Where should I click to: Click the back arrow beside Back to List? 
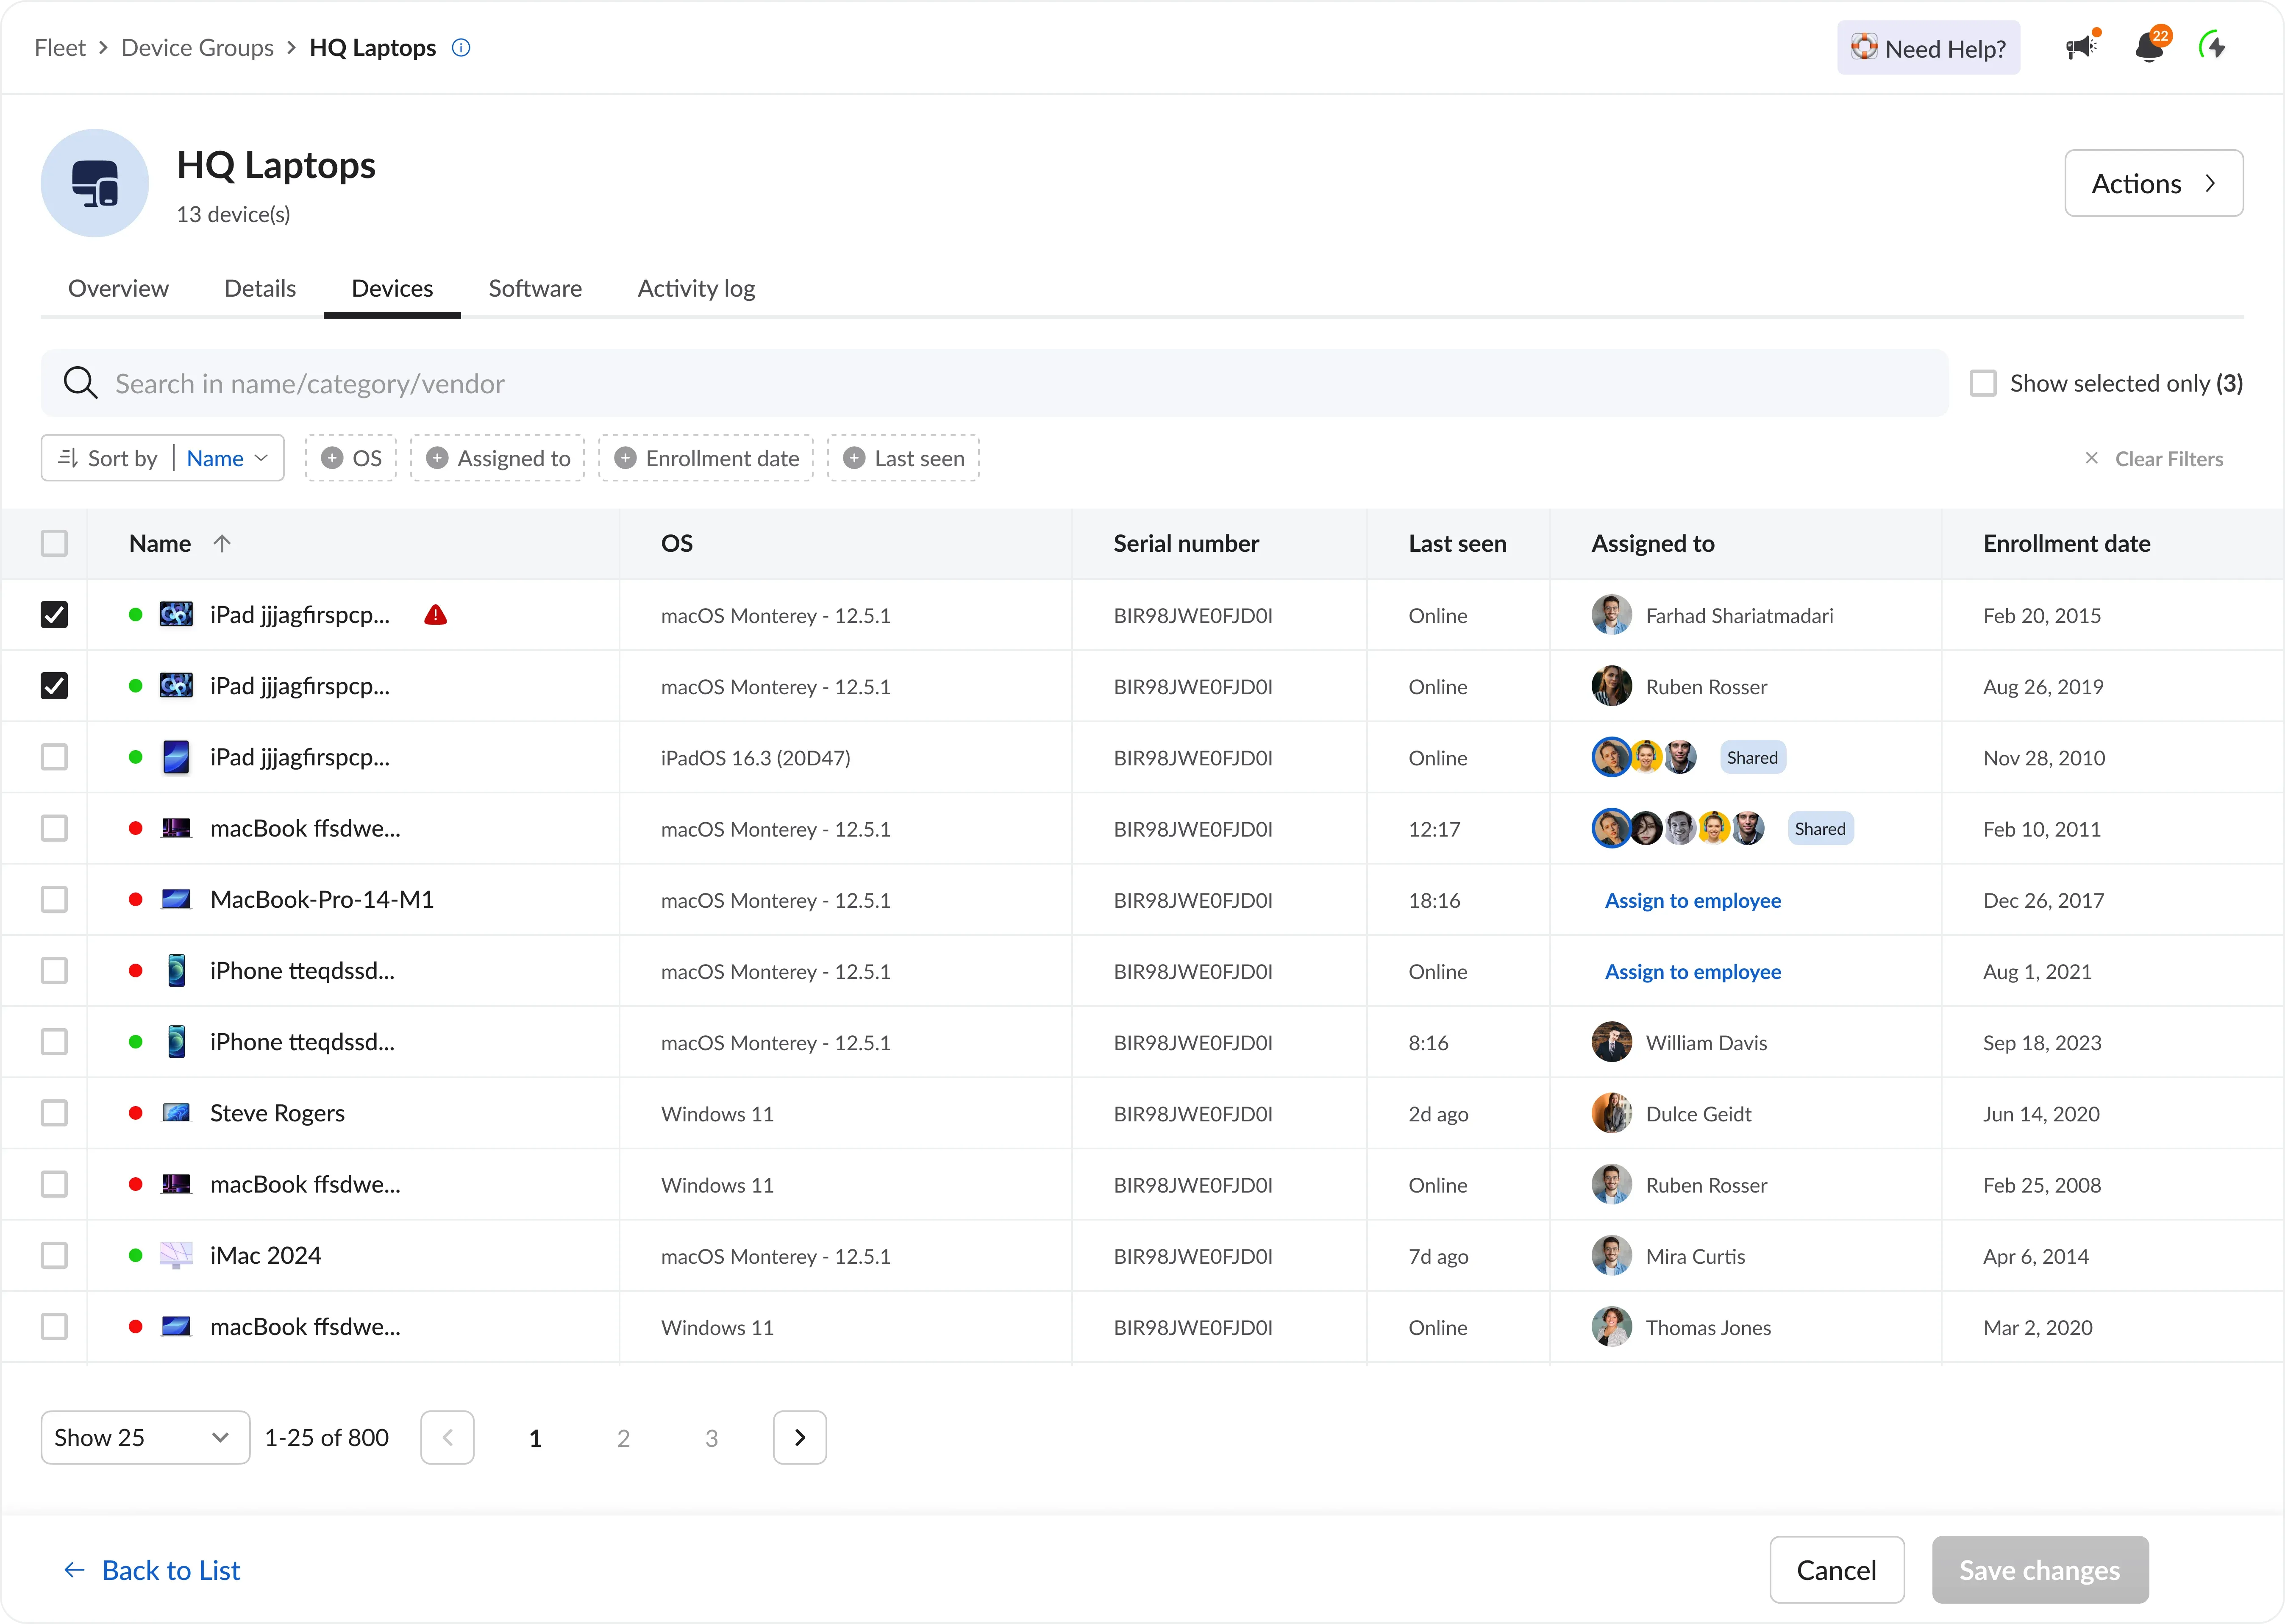[74, 1570]
